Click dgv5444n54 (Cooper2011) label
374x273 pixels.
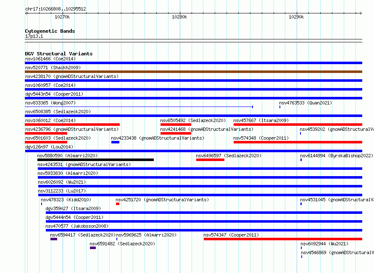point(74,217)
